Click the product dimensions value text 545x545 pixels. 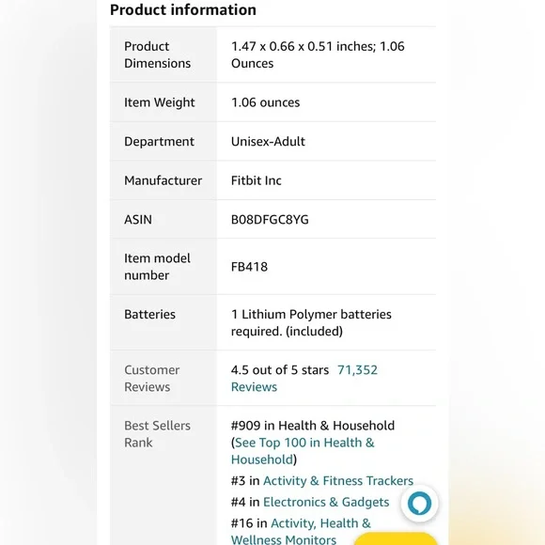318,54
